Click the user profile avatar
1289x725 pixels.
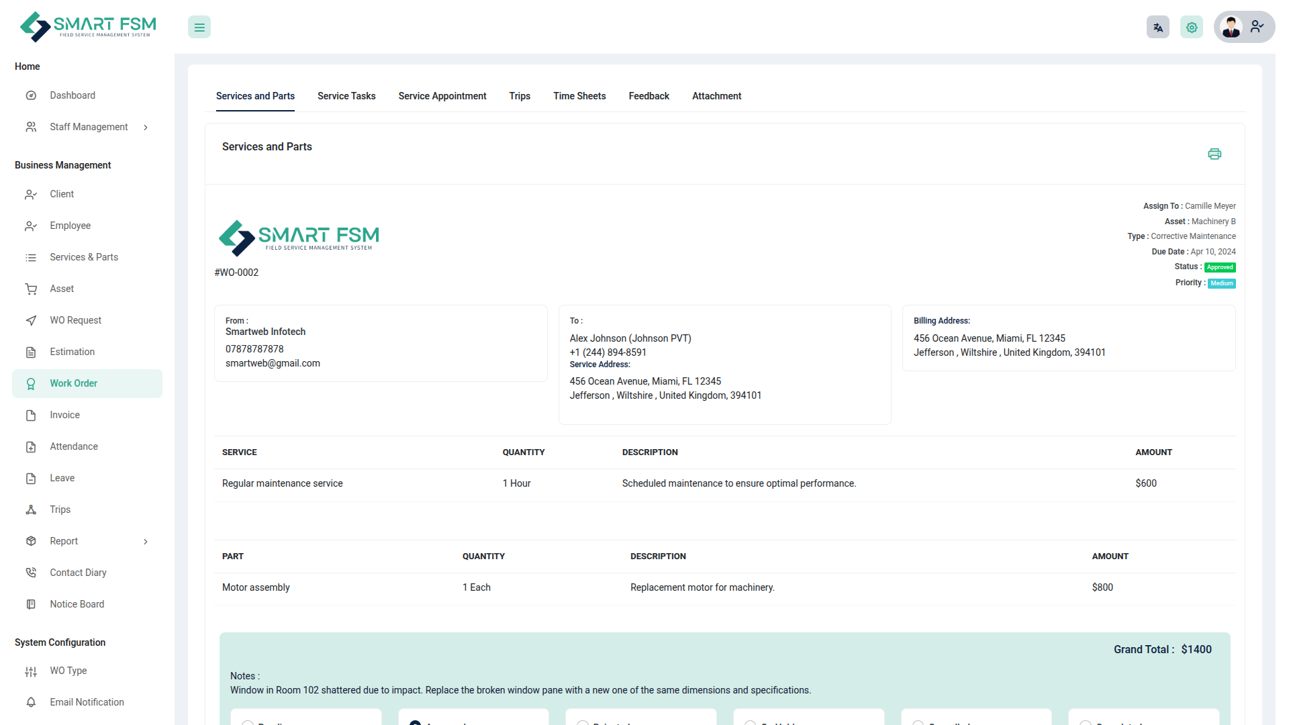(1231, 28)
